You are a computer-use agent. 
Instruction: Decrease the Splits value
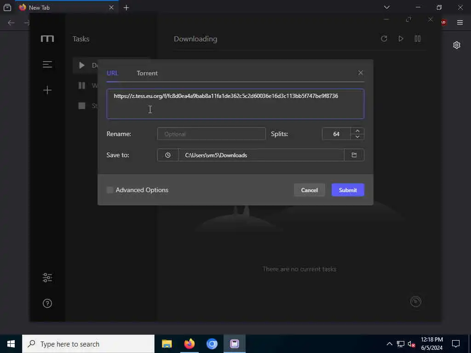pos(357,137)
